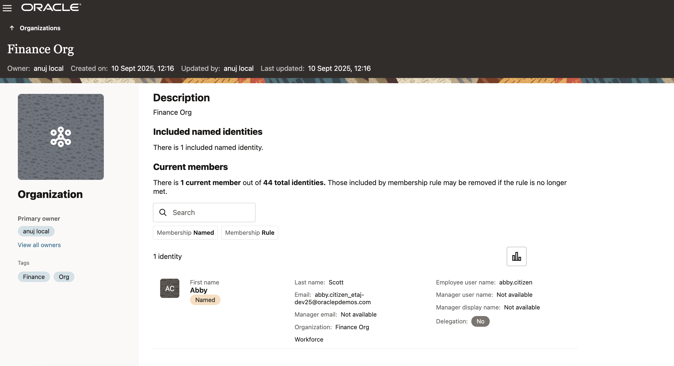The width and height of the screenshot is (674, 366).
Task: Click the anuj local primary owner chip
Action: tap(36, 231)
